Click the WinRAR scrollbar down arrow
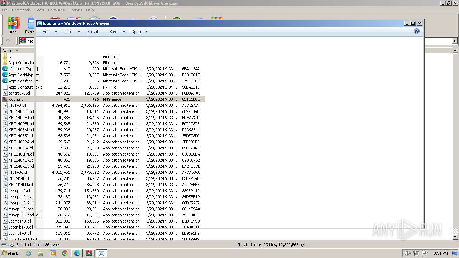Screen dimensions: 459x258 coord(456,237)
